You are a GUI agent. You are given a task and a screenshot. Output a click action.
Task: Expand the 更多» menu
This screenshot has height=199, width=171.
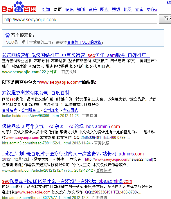tap(152, 10)
